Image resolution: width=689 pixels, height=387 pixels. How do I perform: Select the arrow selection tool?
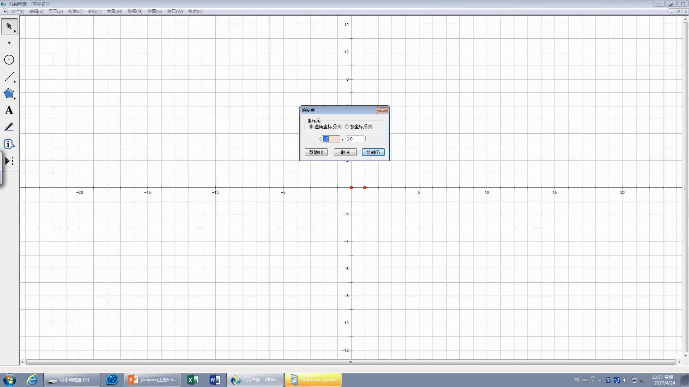pos(9,26)
